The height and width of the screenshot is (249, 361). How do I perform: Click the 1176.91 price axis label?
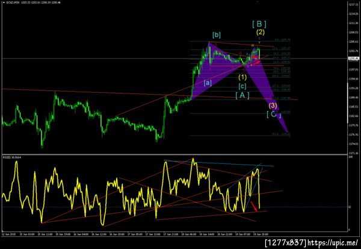coord(353,134)
